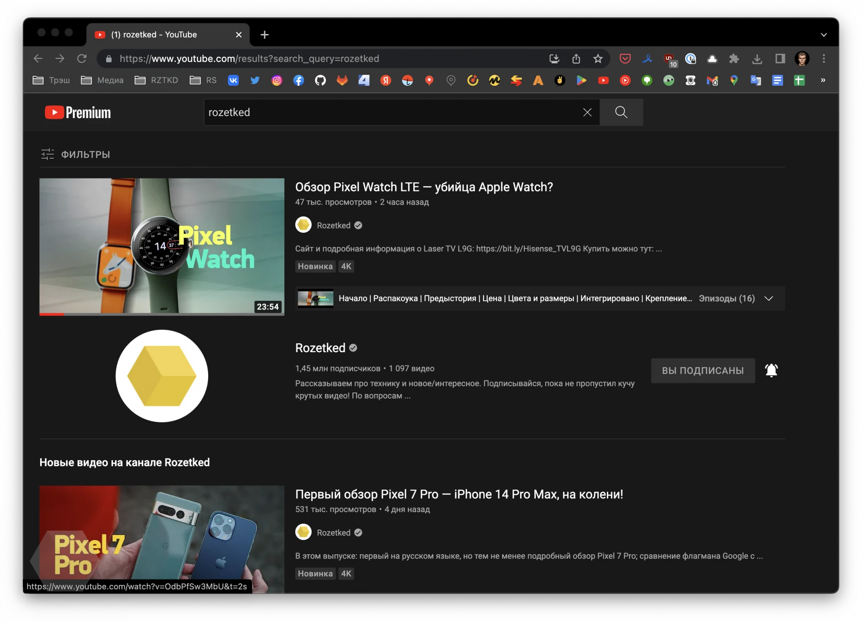Open the VK bookmark

coord(233,80)
